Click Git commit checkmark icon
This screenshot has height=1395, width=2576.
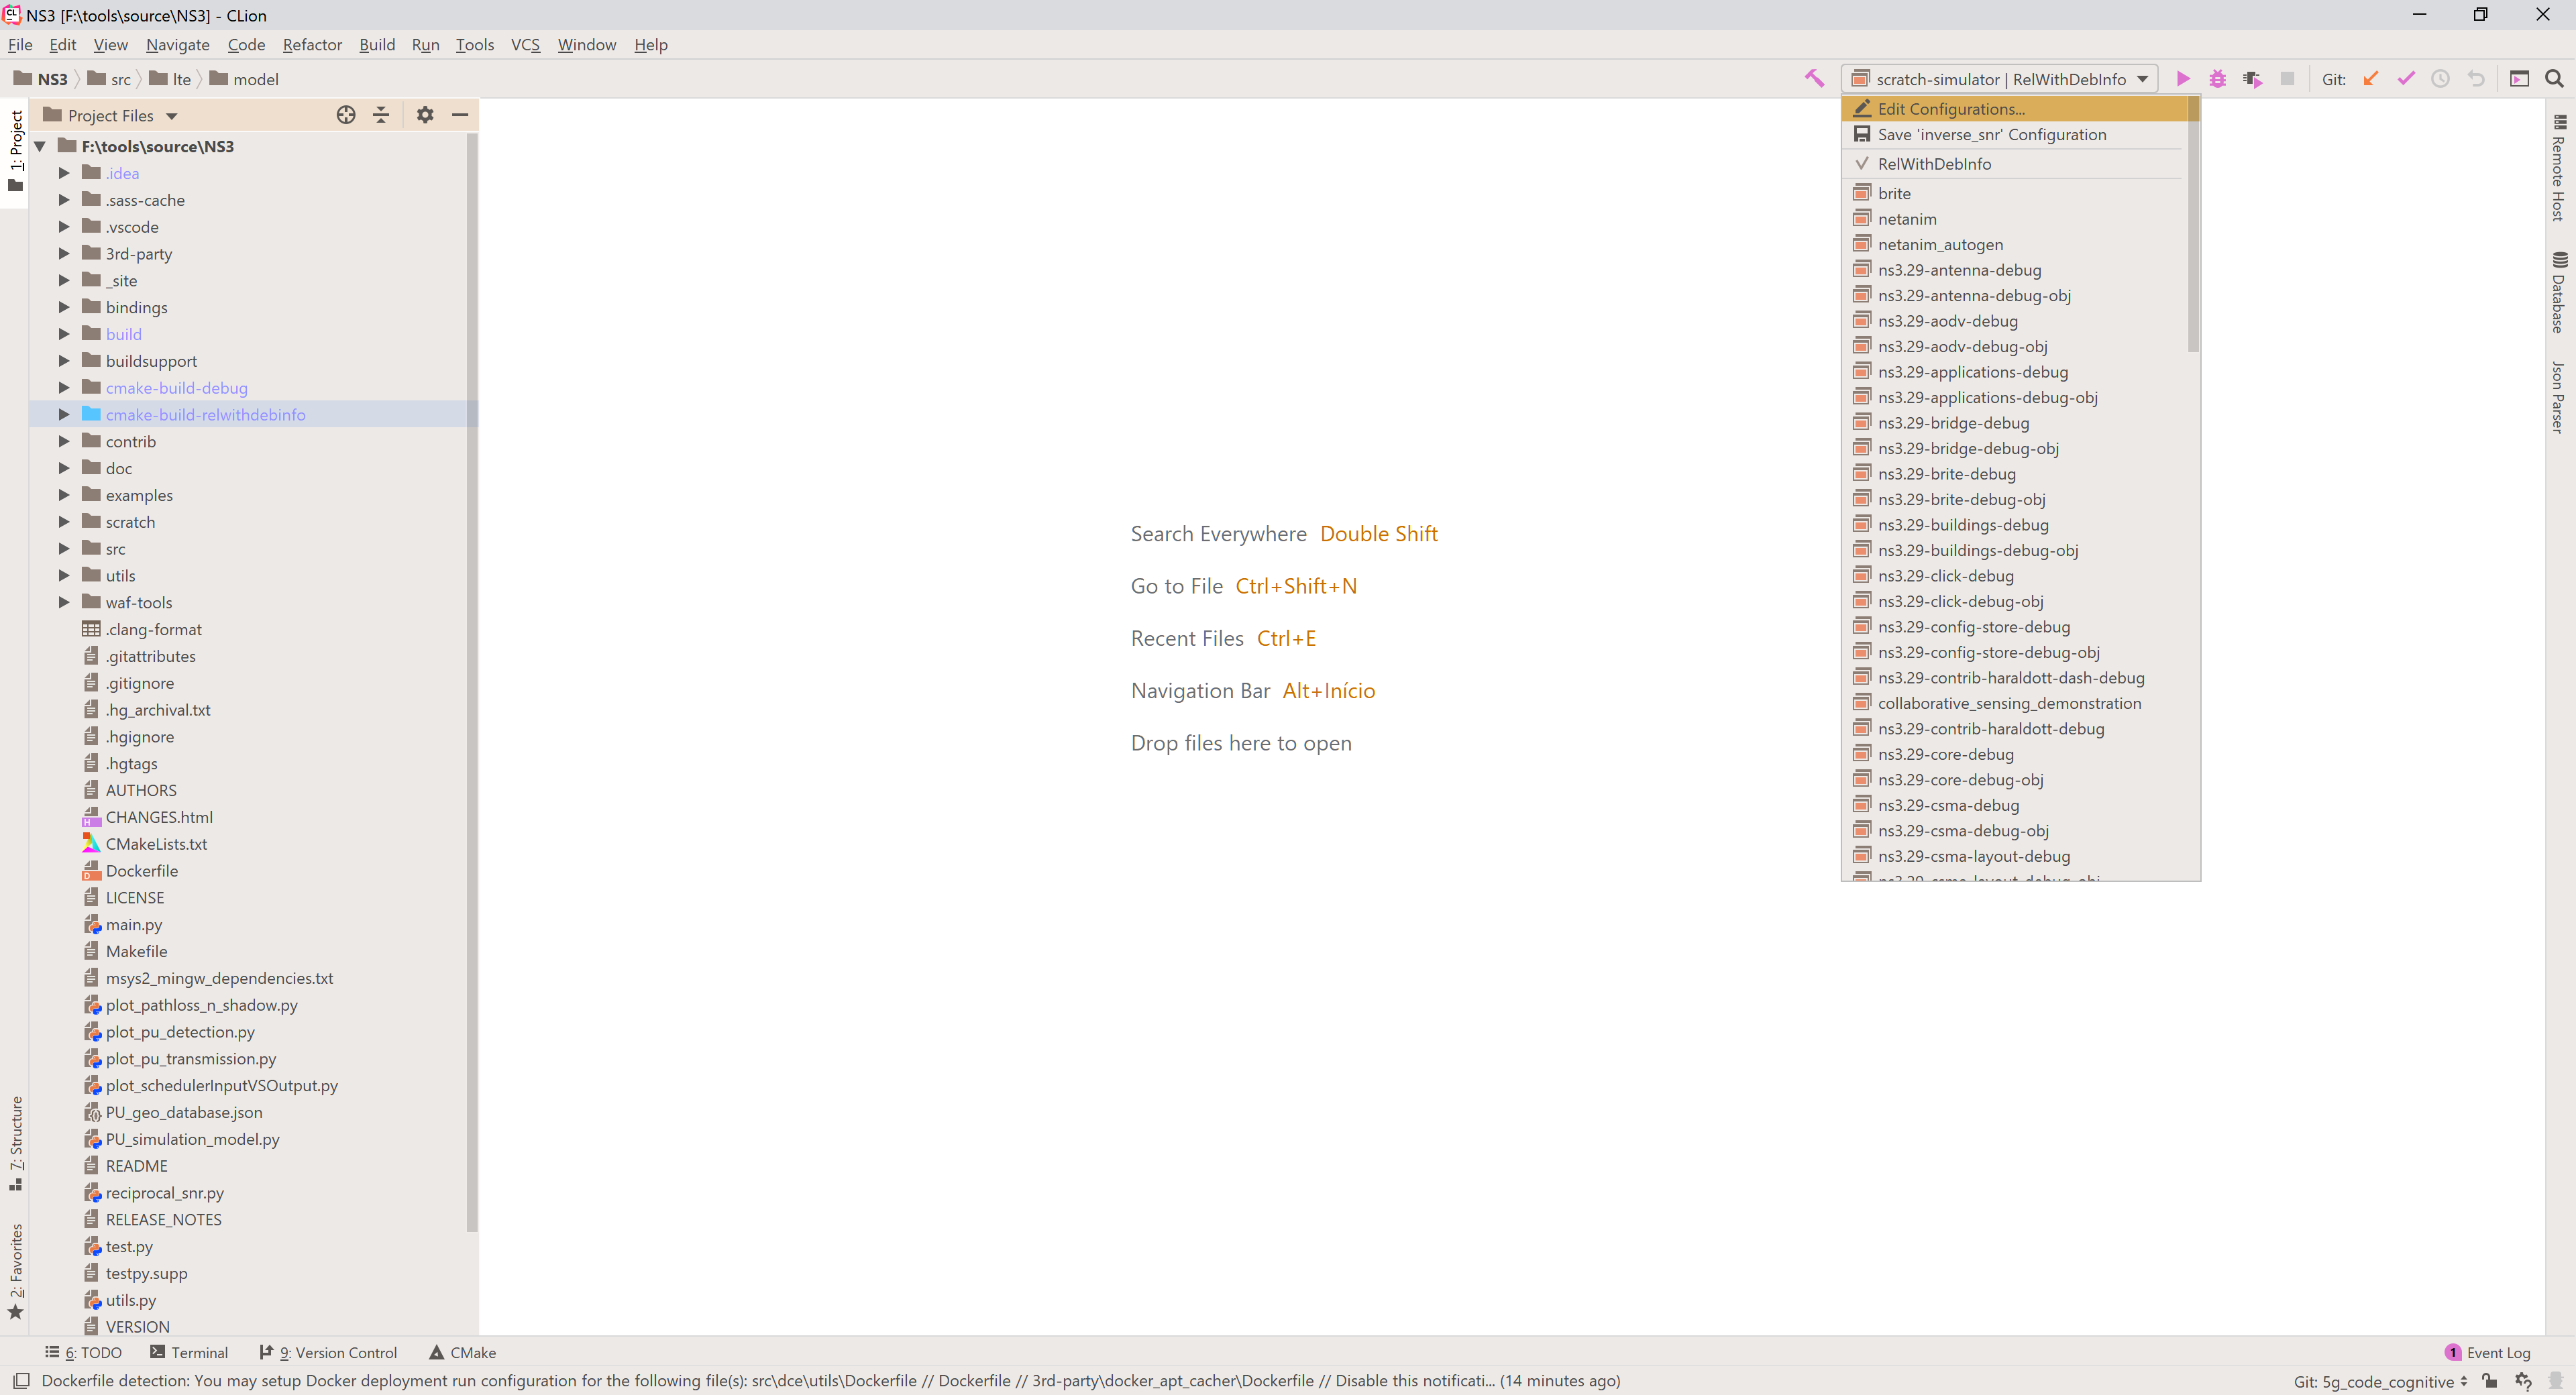pos(2405,79)
